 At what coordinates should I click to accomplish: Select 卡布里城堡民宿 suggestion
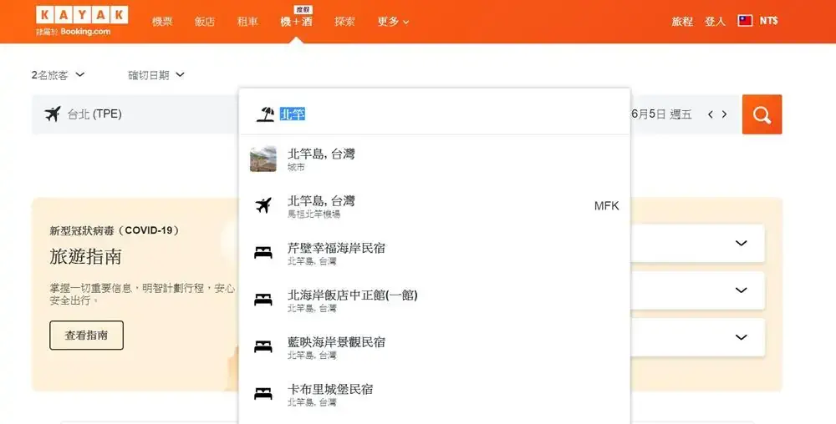(435, 394)
